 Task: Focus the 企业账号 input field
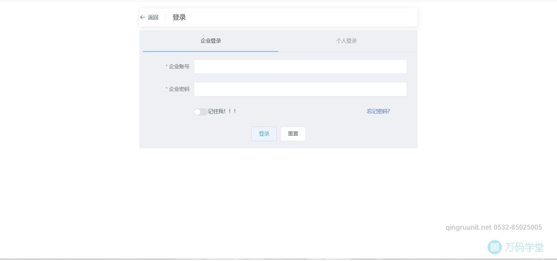[x=300, y=67]
